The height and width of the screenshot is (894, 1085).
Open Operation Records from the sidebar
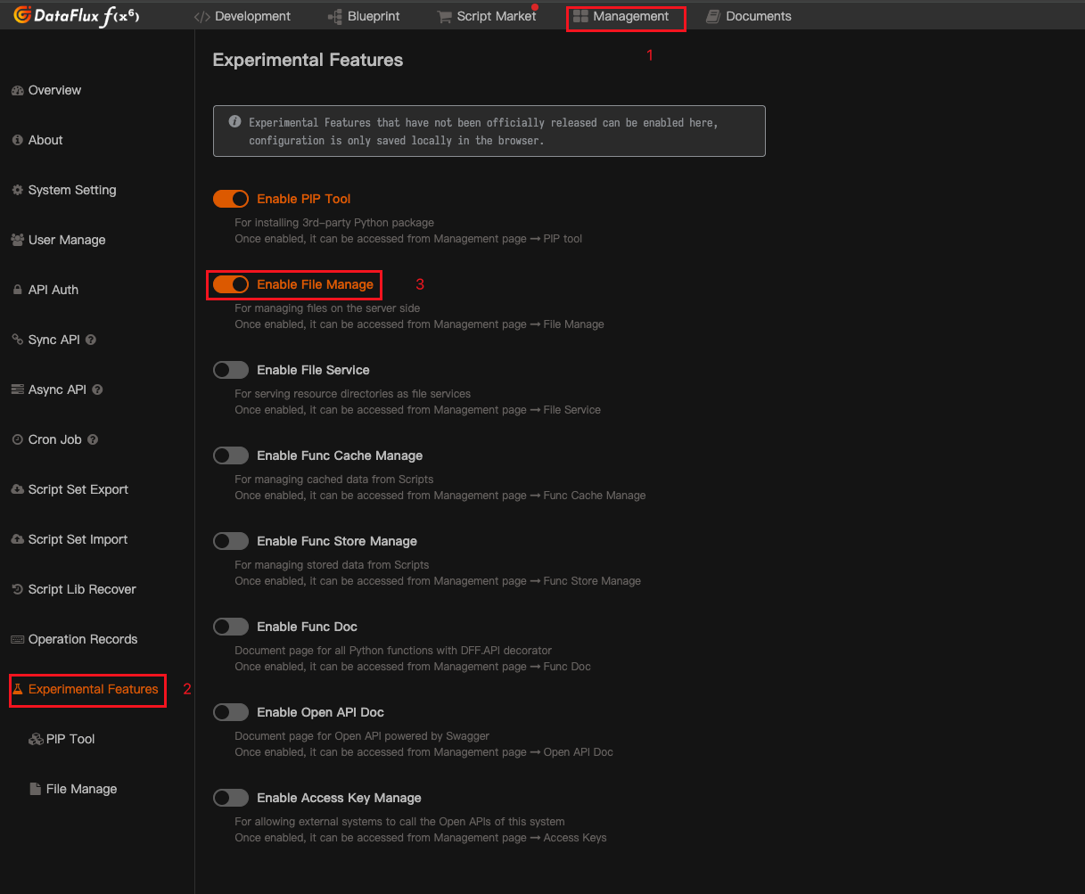pyautogui.click(x=82, y=639)
